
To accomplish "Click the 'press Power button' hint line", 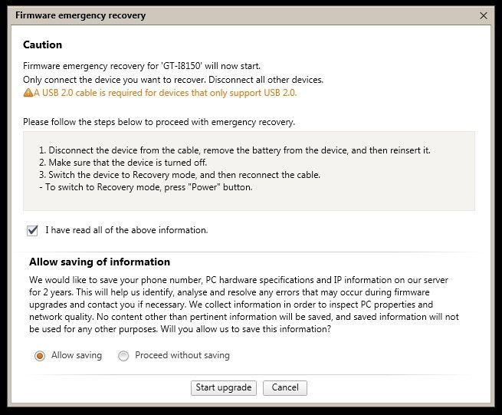I will 146,187.
